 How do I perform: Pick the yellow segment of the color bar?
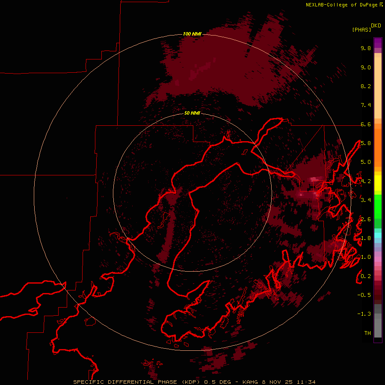[378, 183]
